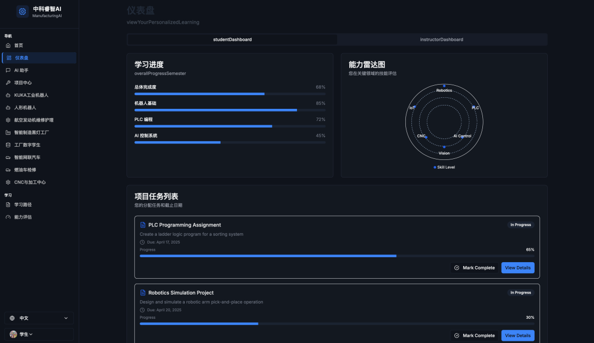
Task: View Details of Robotics Simulation Project
Action: pos(518,335)
